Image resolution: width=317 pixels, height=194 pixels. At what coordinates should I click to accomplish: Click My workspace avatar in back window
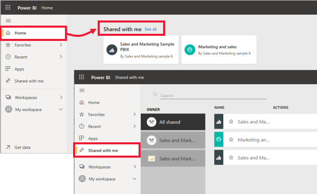click(9, 109)
